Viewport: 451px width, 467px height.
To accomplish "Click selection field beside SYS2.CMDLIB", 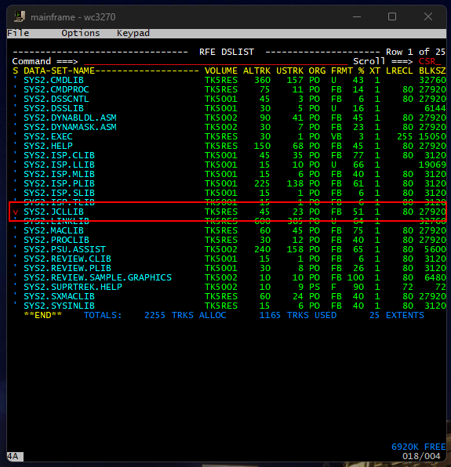I will click(x=16, y=80).
